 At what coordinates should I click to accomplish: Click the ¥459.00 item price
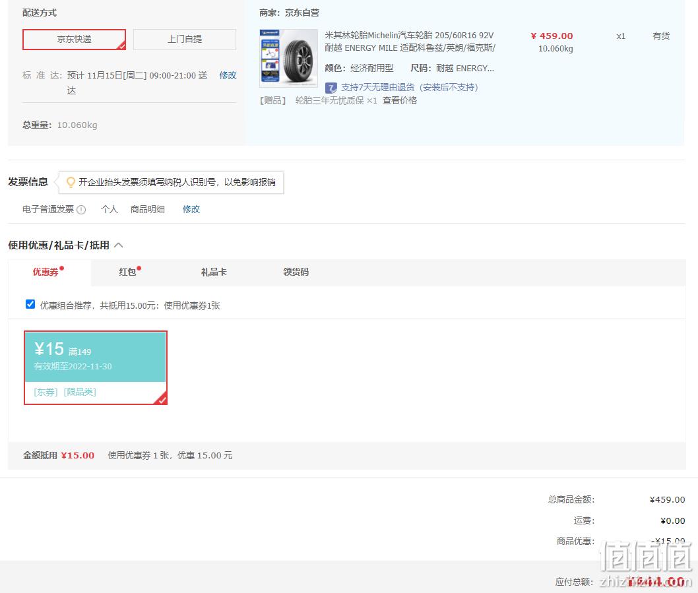pyautogui.click(x=552, y=36)
